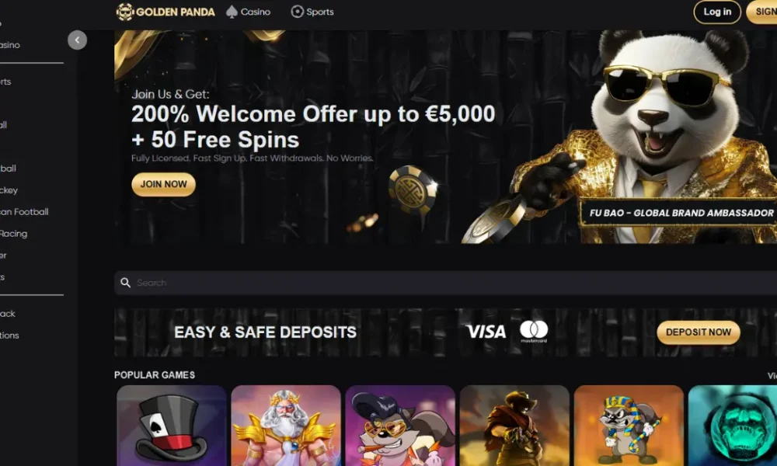Viewport: 777px width, 466px height.
Task: Open the top hat card game thumbnail
Action: click(x=172, y=426)
